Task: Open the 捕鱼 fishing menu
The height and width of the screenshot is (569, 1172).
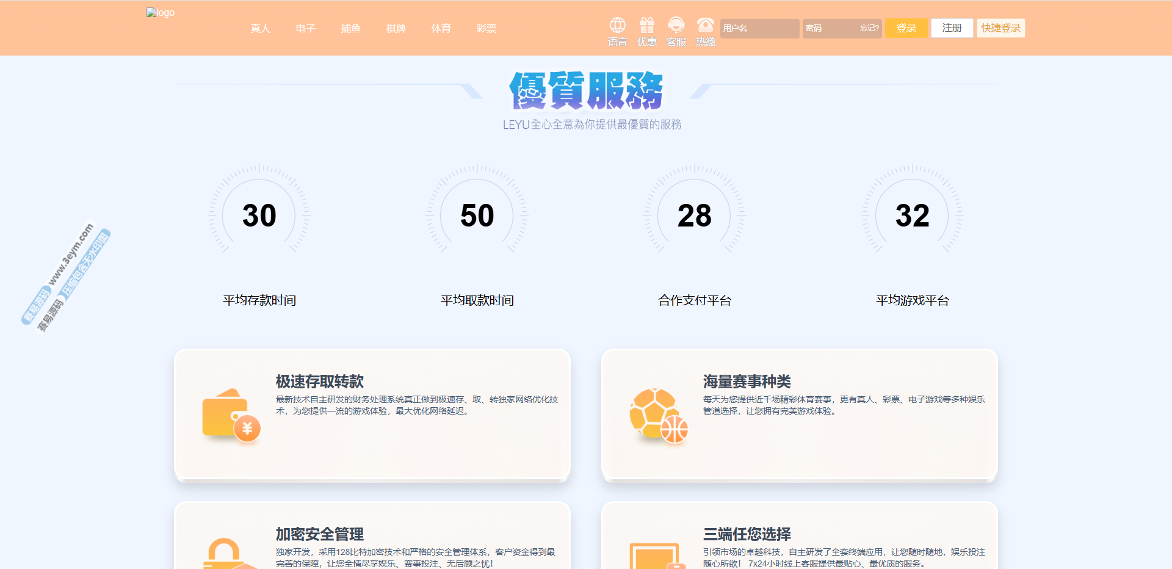Action: [350, 29]
